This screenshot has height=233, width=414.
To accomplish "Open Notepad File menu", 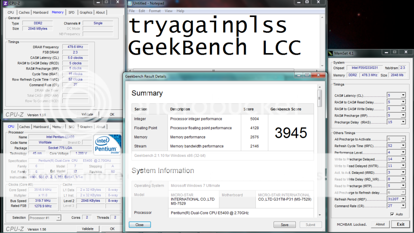I will point(132,11).
